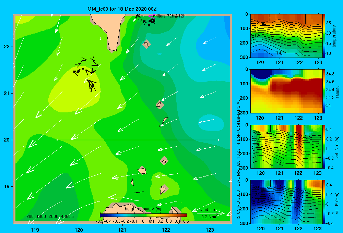Viewport: 343px width, 233px height.
Task: Click the magenta drifter arrow legend symbol
Action: coord(152,16)
